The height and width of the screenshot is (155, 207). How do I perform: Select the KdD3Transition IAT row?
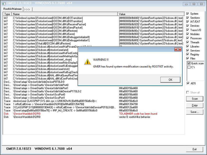(x=94, y=18)
